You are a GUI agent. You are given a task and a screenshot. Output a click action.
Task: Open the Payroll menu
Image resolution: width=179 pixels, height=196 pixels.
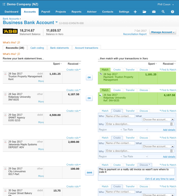click(46, 12)
